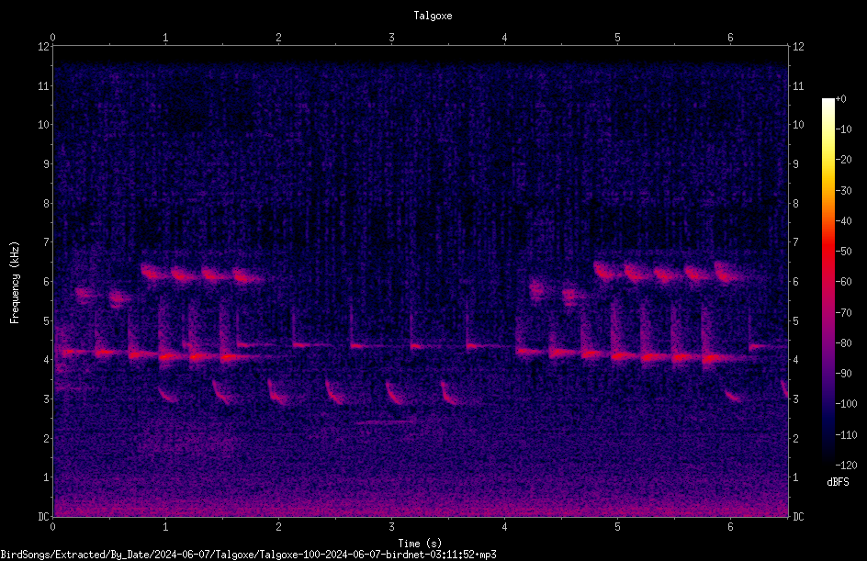
Task: Click the 12 kHz label on left axis
Action: pos(43,47)
